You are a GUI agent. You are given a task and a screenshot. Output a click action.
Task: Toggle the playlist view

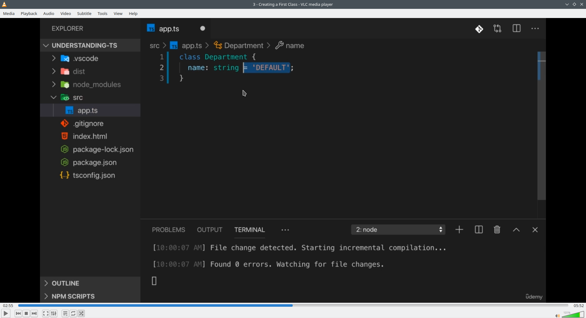[65, 313]
